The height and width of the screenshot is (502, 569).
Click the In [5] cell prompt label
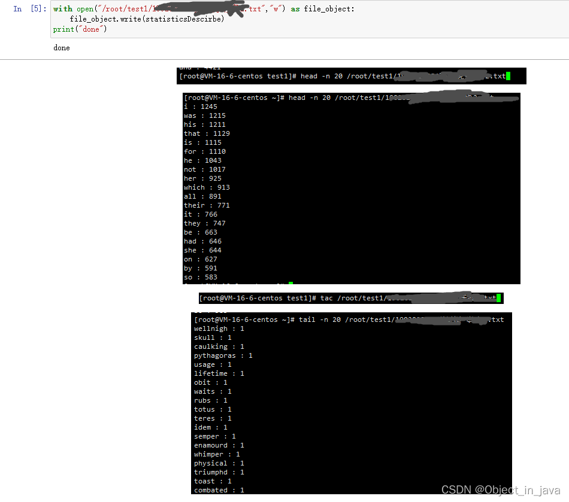coord(30,9)
